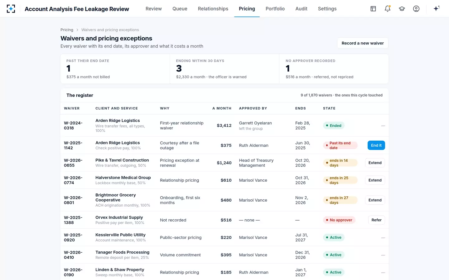The height and width of the screenshot is (280, 449).
Task: Go to the Relationships tab
Action: (x=213, y=9)
